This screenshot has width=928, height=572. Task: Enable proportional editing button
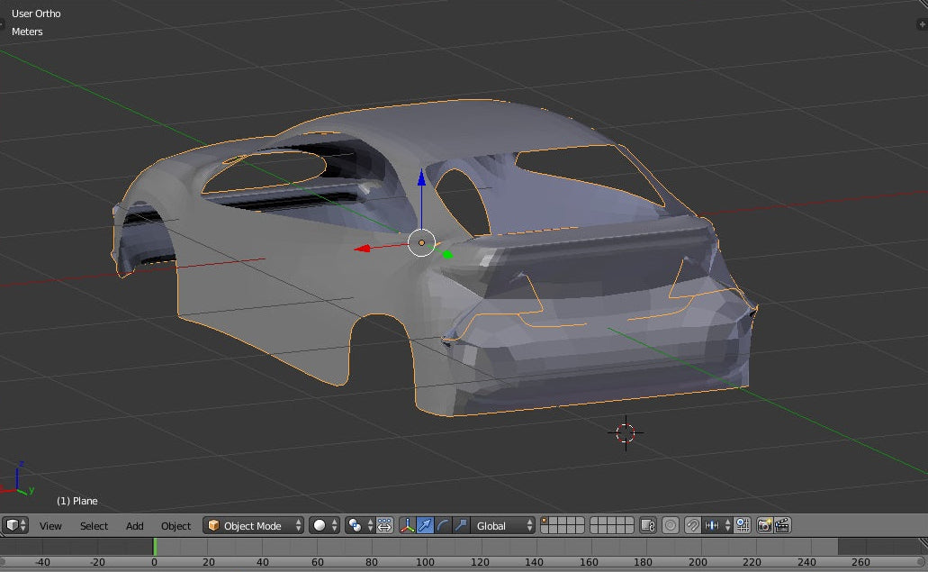tap(671, 525)
